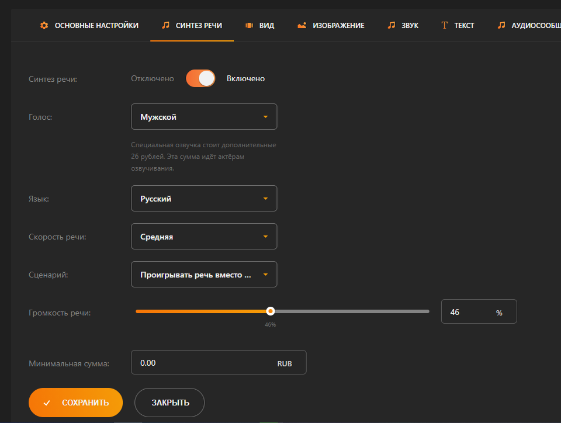Open the Звук settings tab
561x423 pixels.
click(x=403, y=25)
